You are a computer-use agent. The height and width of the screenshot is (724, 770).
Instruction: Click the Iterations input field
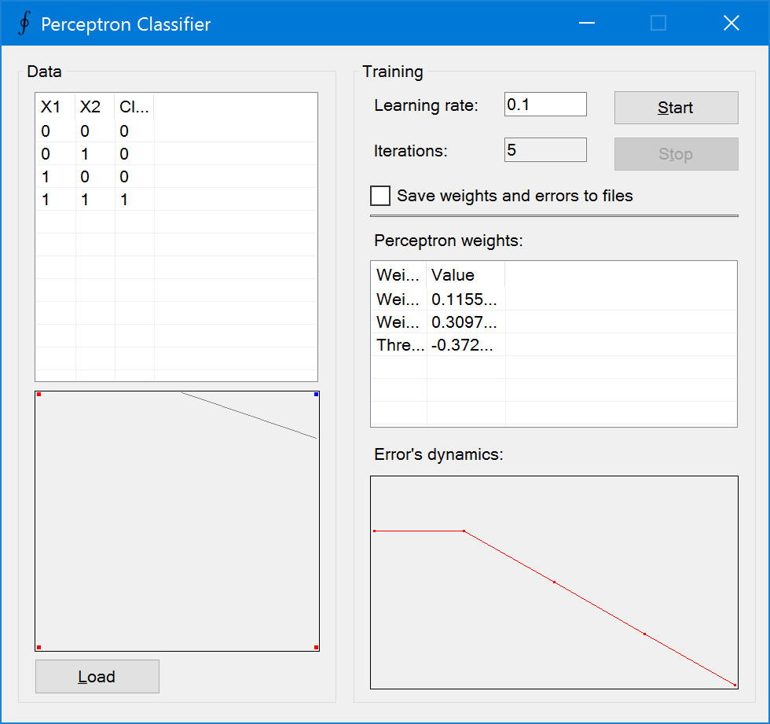(544, 149)
